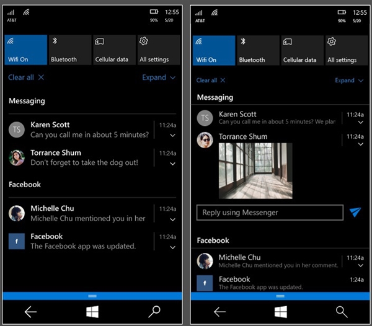Open All settings gear tile on left phone
The image size is (372, 326).
159,50
